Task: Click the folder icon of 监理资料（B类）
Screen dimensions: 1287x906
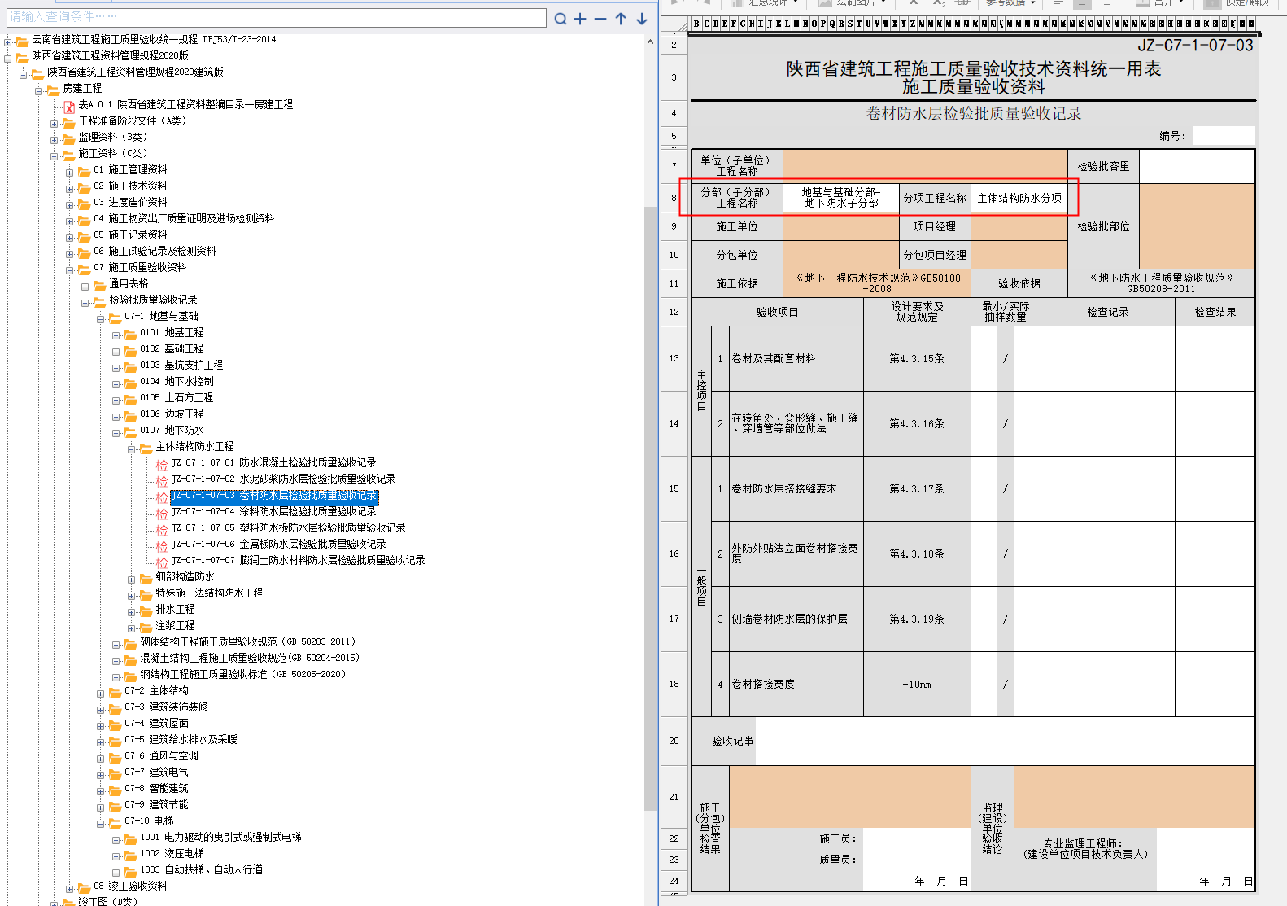Action: pyautogui.click(x=68, y=138)
